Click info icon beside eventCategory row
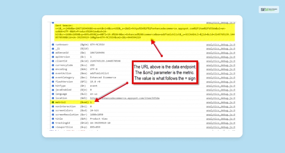This screenshot has width=285, height=153. tap(53, 77)
